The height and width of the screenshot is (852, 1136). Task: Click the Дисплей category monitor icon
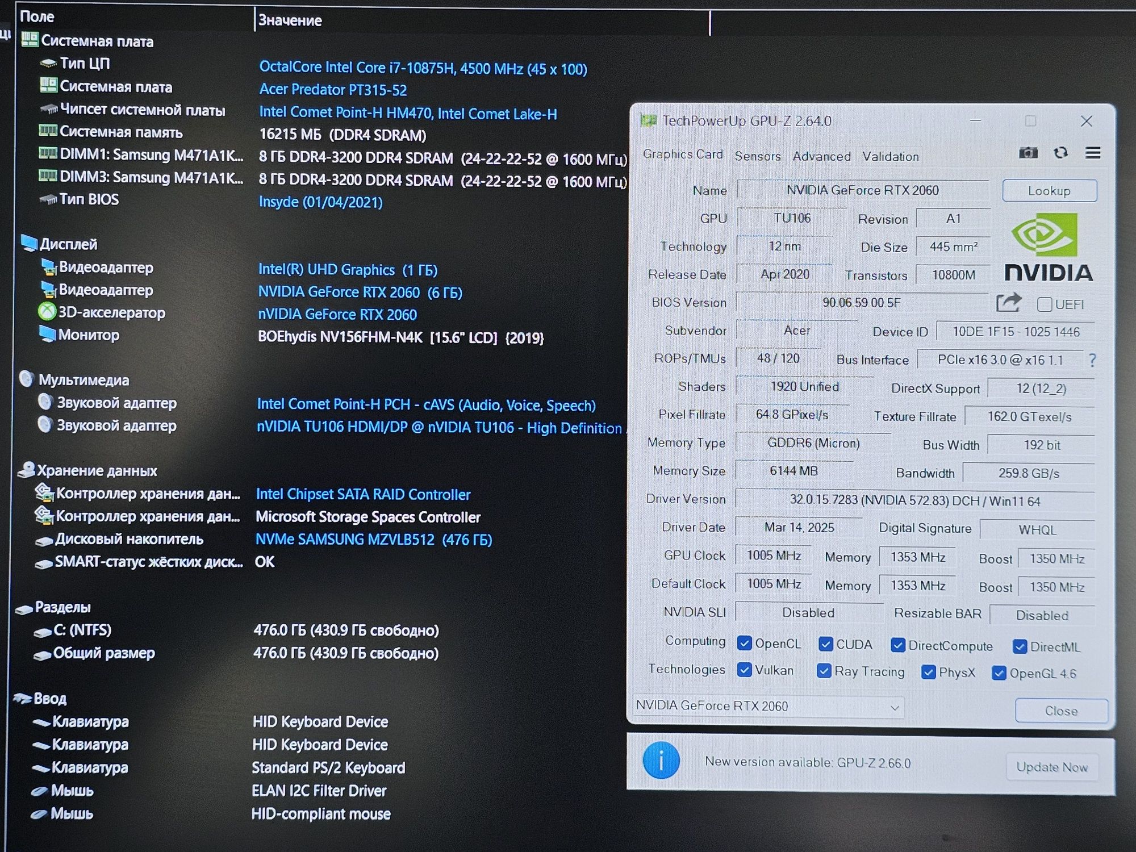click(29, 243)
